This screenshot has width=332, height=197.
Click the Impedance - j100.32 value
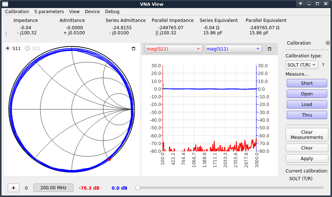pos(27,33)
